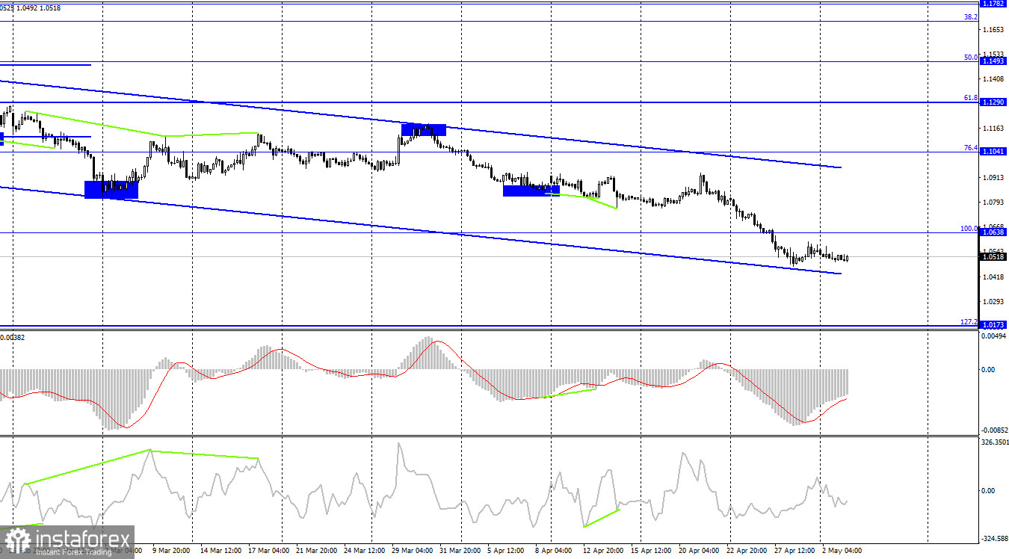Click the 100.0 Fibonacci level label
This screenshot has height=559, width=1009.
tap(969, 229)
